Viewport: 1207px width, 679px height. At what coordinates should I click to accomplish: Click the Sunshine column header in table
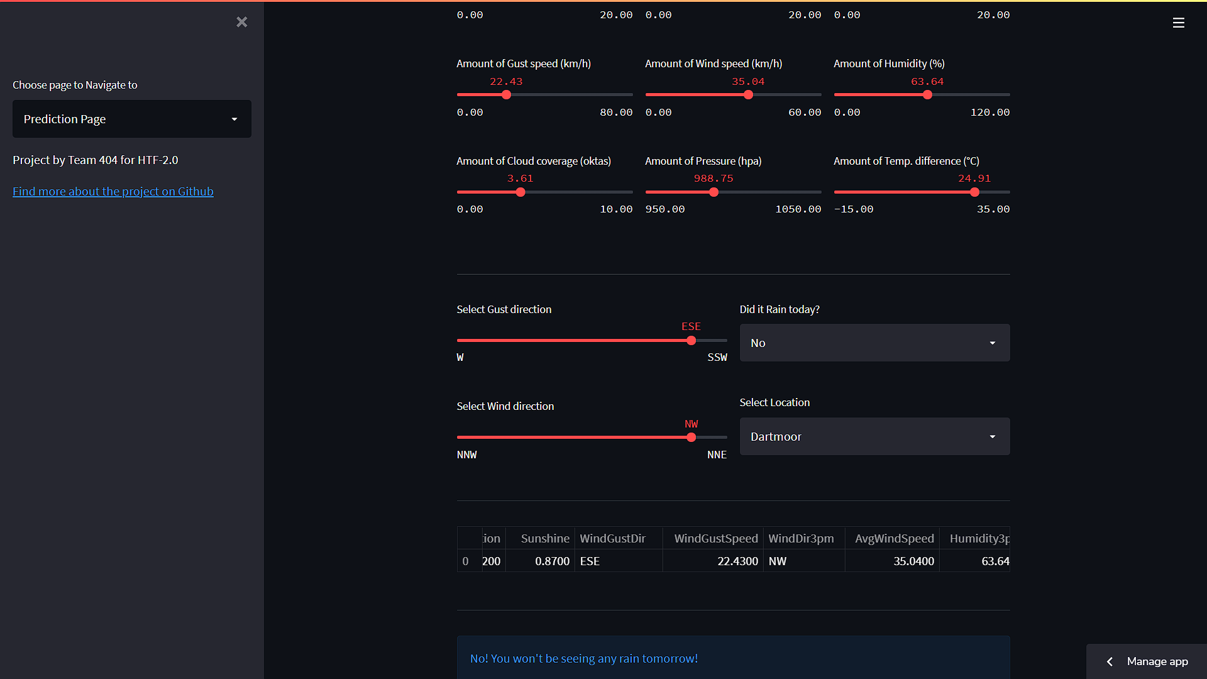(x=544, y=538)
